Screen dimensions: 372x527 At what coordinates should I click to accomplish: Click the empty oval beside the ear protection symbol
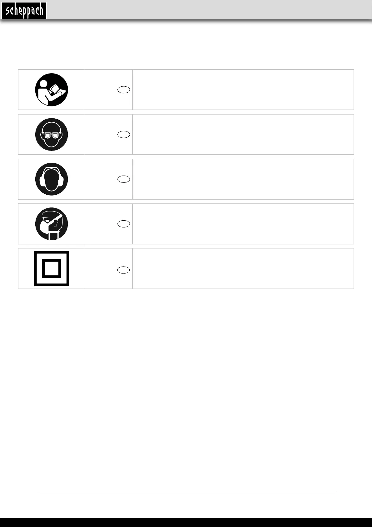tap(124, 179)
